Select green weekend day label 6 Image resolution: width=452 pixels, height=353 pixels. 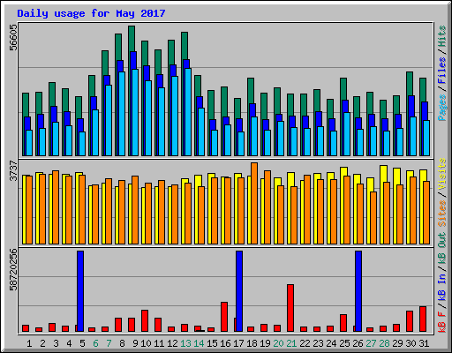95,343
